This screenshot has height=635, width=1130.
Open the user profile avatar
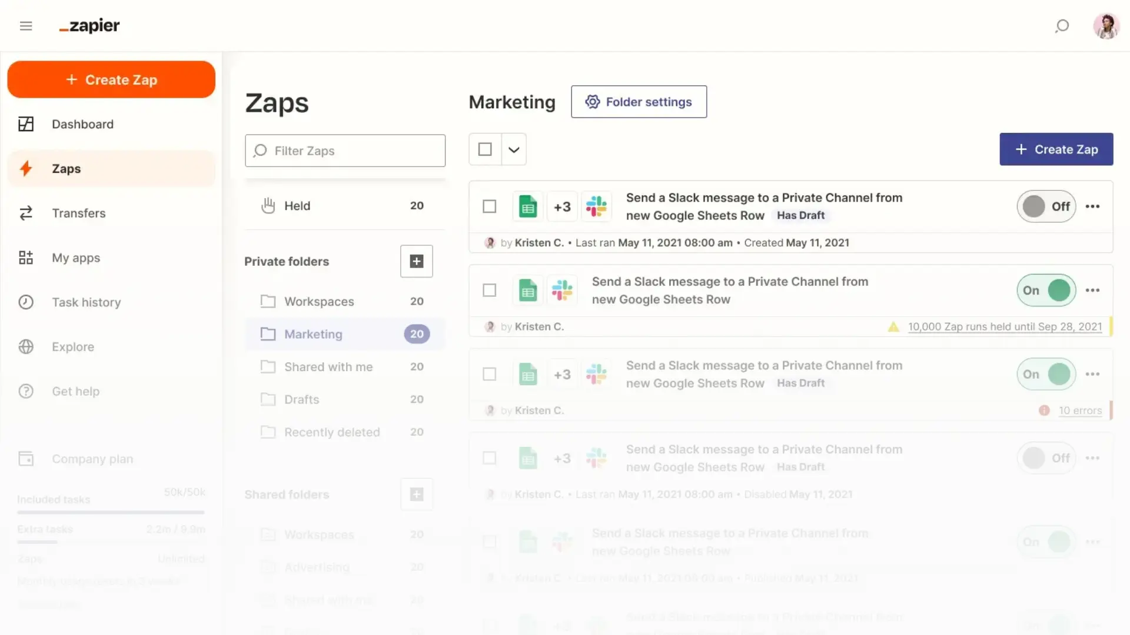coord(1106,26)
